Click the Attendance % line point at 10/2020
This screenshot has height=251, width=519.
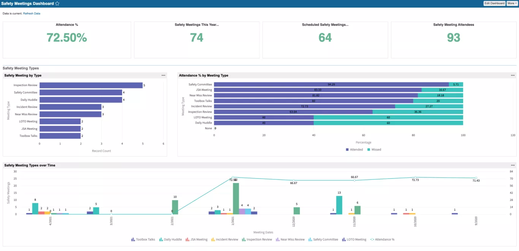(415, 177)
